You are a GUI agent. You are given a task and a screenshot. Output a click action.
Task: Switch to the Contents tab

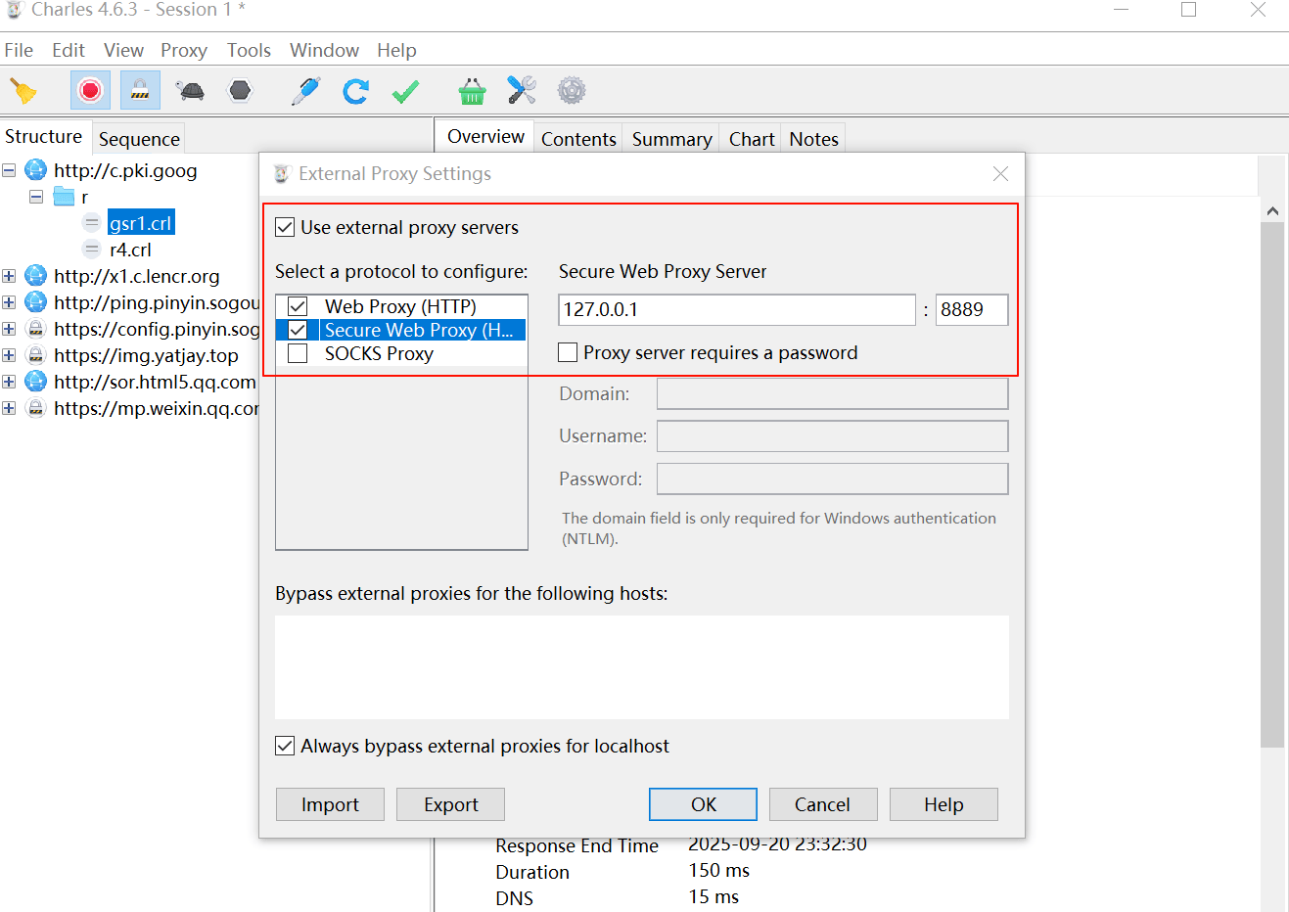(578, 139)
